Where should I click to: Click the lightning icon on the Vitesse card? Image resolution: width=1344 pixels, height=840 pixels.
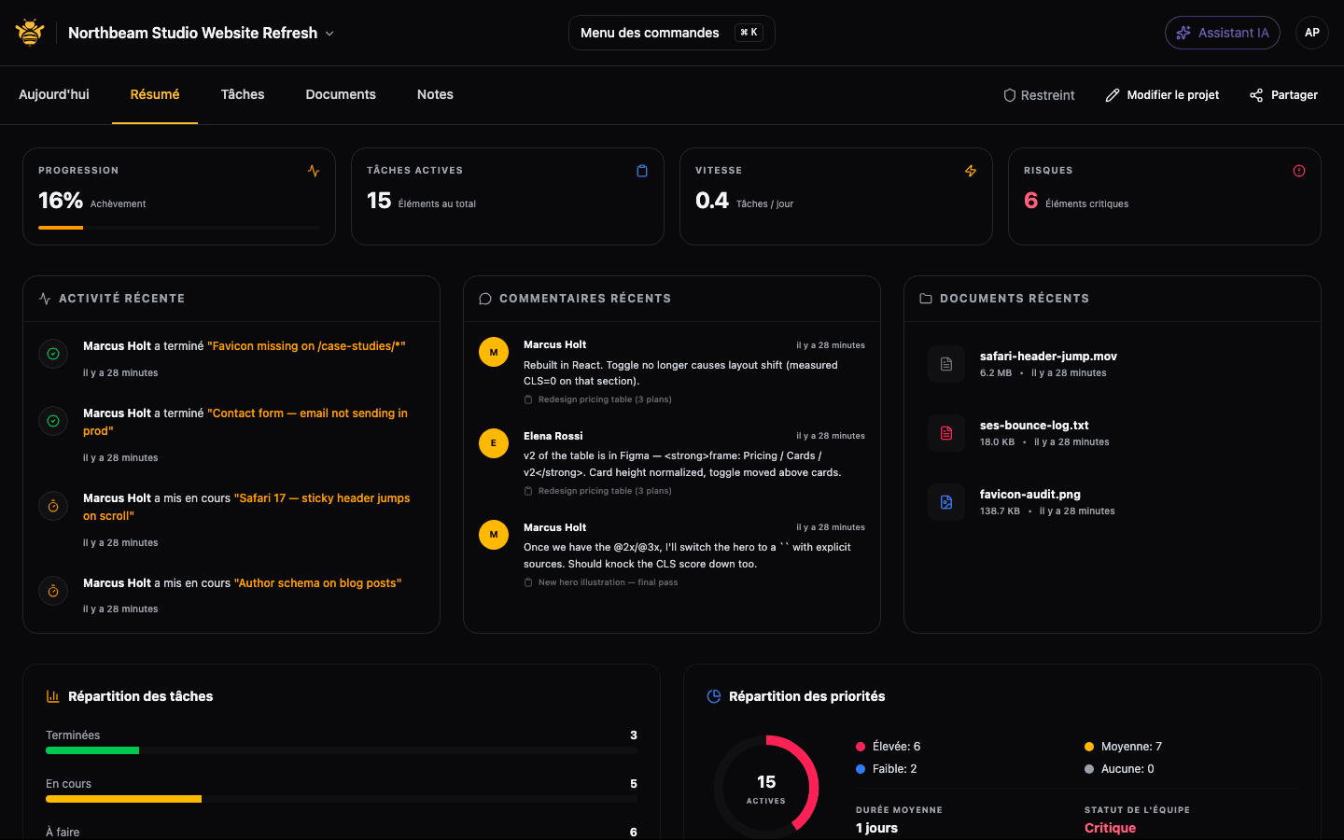971,171
